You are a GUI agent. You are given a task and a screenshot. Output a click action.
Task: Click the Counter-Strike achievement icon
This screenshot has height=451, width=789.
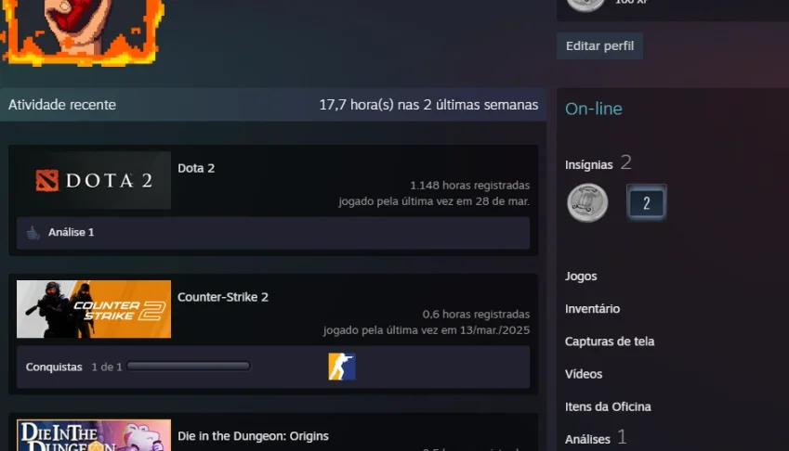342,367
